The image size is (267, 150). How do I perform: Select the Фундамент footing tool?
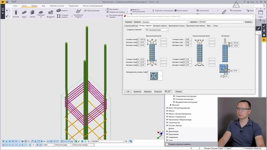click(x=50, y=14)
